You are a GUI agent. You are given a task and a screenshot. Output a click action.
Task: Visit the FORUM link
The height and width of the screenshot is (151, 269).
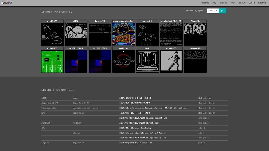click(x=242, y=3)
